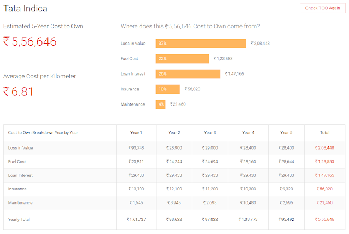Click the Tata Indica page heading
This screenshot has height=234, width=349.
click(25, 9)
